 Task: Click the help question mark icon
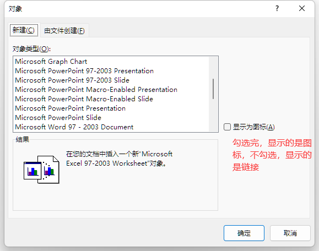coord(277,8)
